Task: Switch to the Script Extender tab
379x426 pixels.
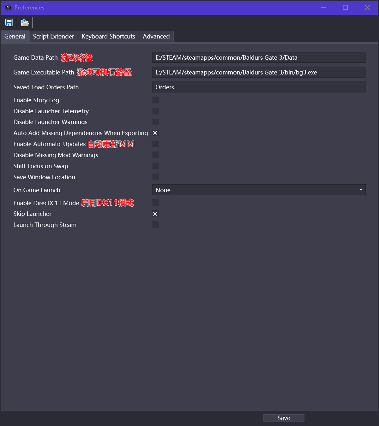Action: [x=53, y=36]
